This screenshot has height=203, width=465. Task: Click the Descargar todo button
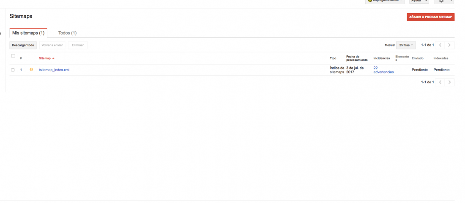point(23,45)
